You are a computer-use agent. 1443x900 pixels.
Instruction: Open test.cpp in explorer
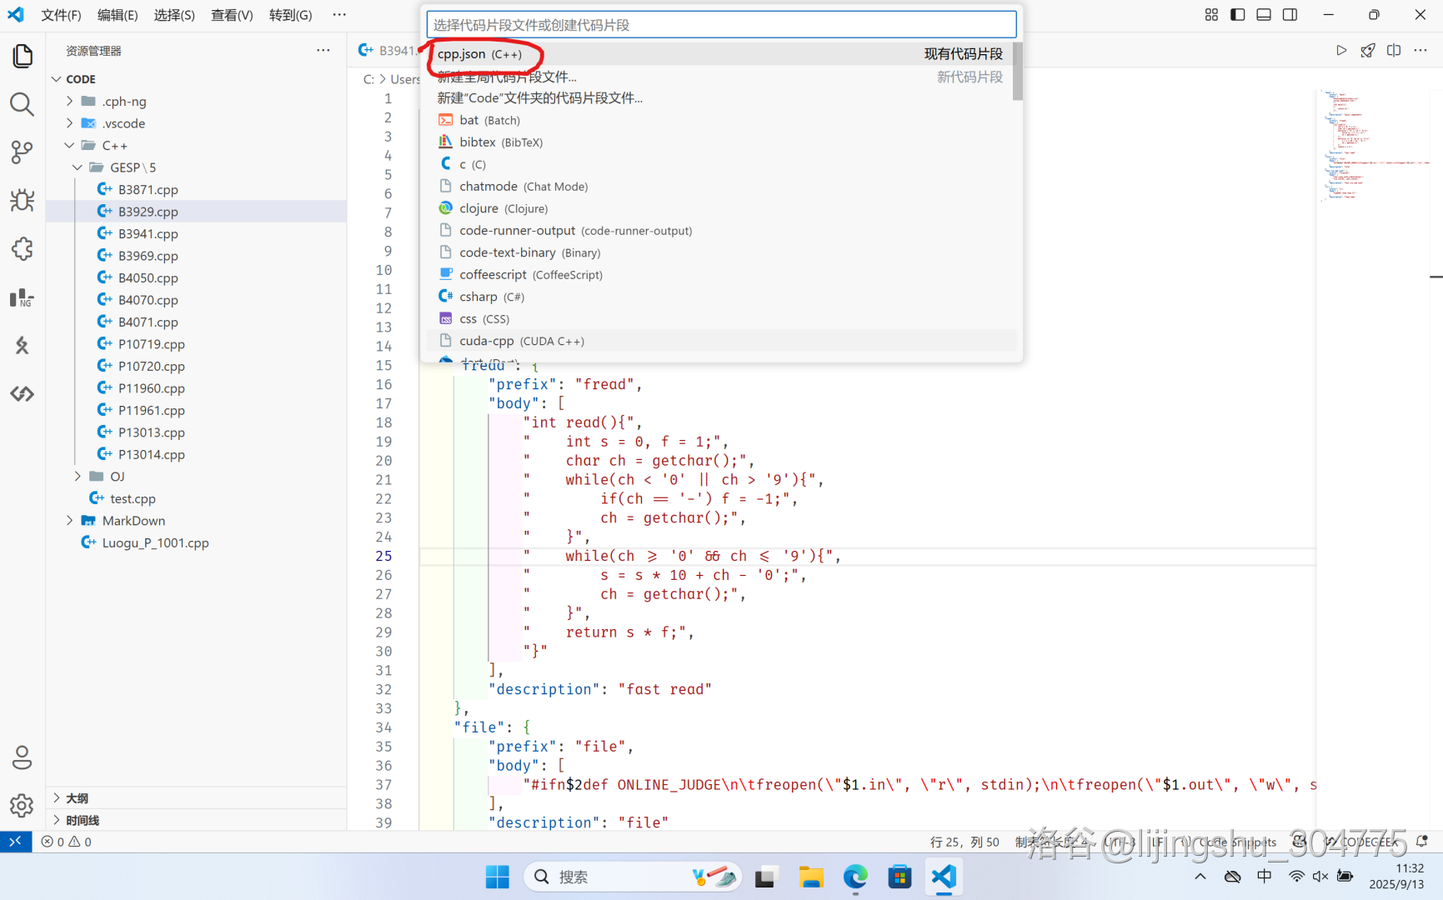point(196,498)
